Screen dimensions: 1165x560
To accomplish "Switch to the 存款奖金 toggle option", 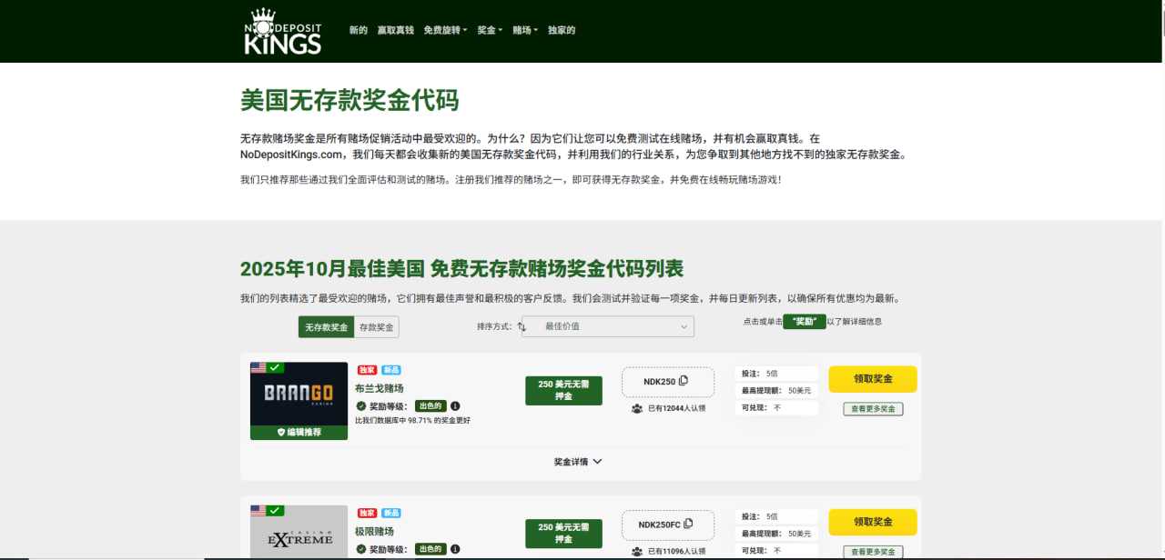I will point(377,327).
